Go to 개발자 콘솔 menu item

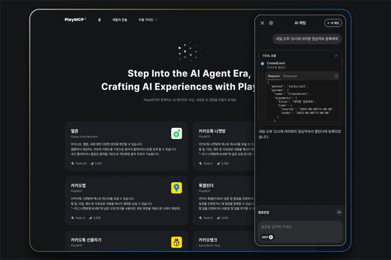click(x=120, y=20)
